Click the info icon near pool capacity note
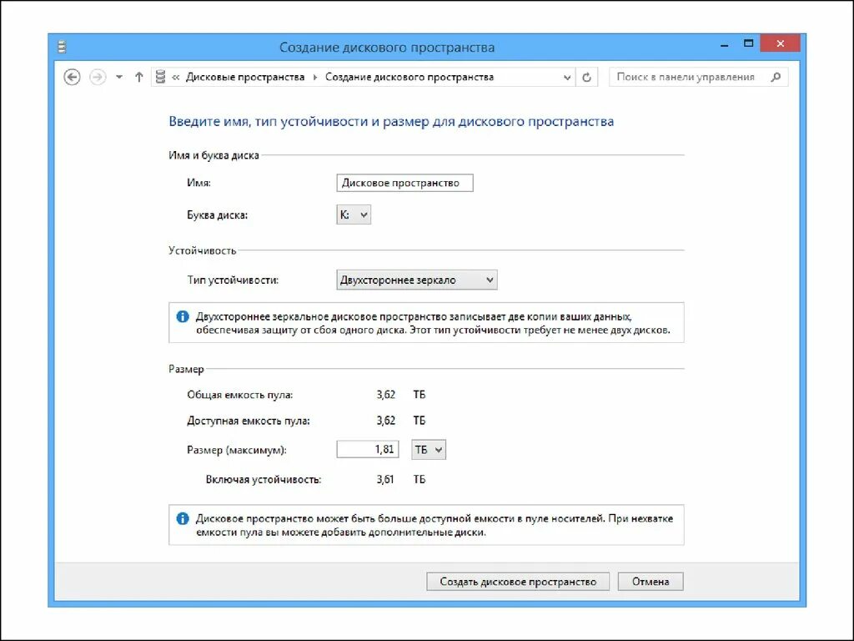This screenshot has width=854, height=641. tap(183, 518)
